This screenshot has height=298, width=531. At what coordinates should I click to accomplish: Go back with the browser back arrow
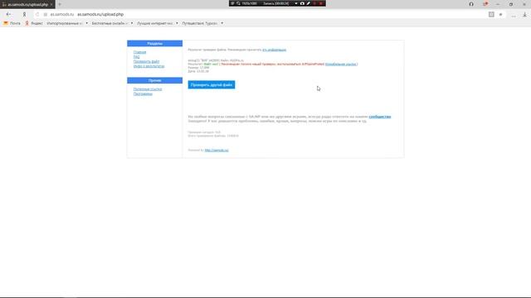[x=8, y=15]
